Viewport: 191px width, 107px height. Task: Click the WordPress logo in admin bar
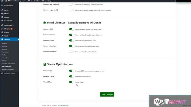pos(2,1)
